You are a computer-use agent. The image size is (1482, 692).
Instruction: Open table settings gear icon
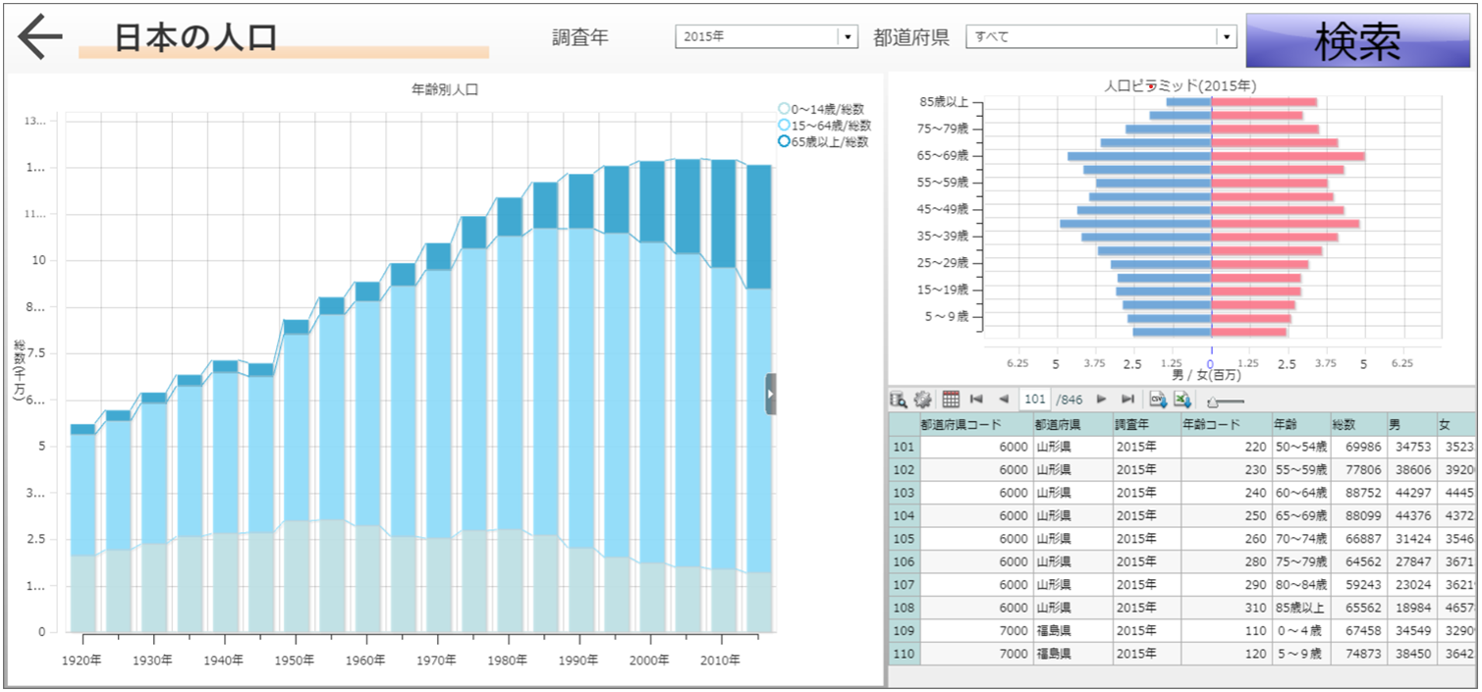pyautogui.click(x=922, y=399)
